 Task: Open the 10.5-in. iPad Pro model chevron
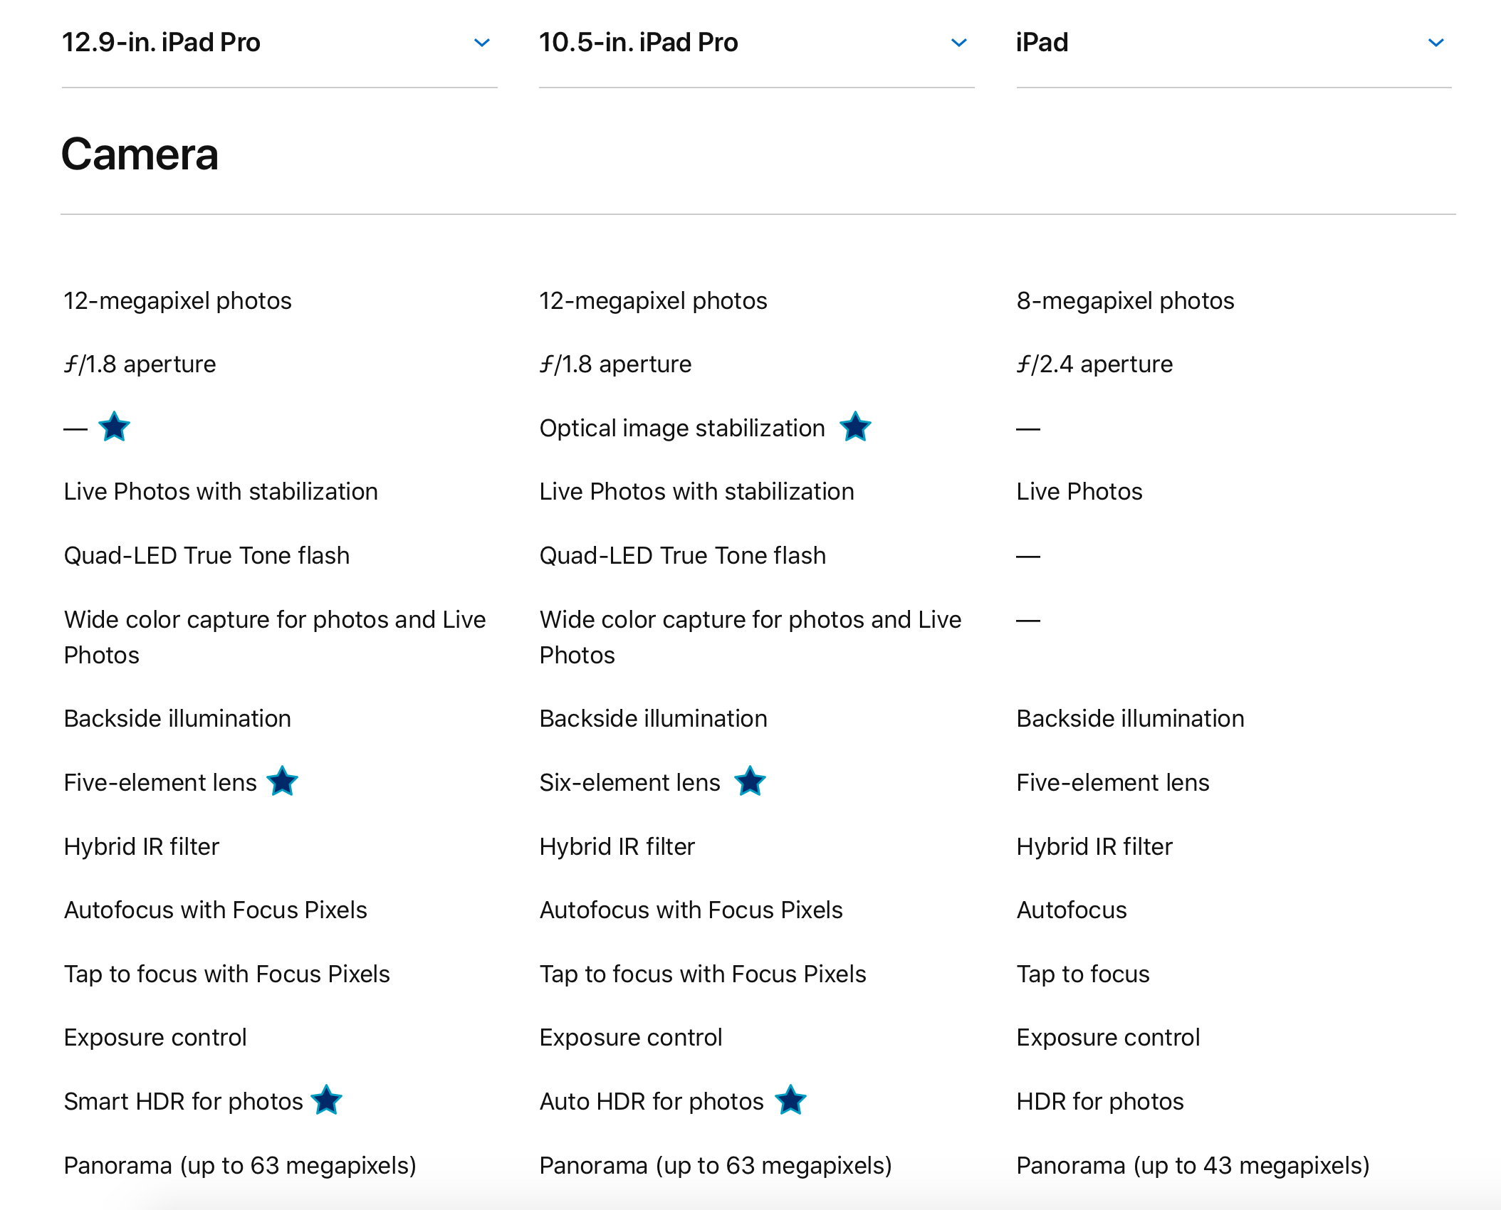click(959, 43)
